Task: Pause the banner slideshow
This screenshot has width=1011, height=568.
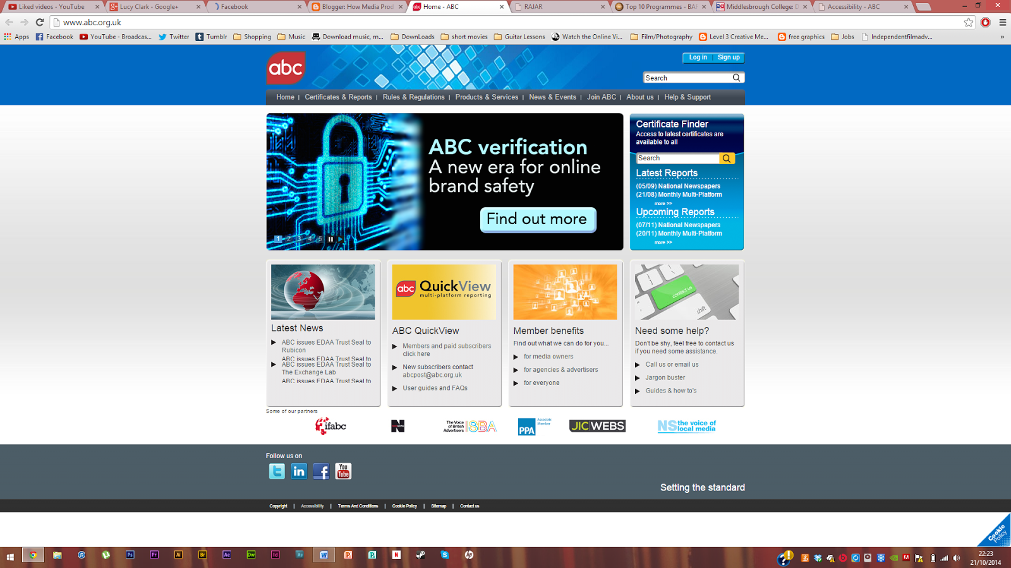Action: (x=330, y=239)
